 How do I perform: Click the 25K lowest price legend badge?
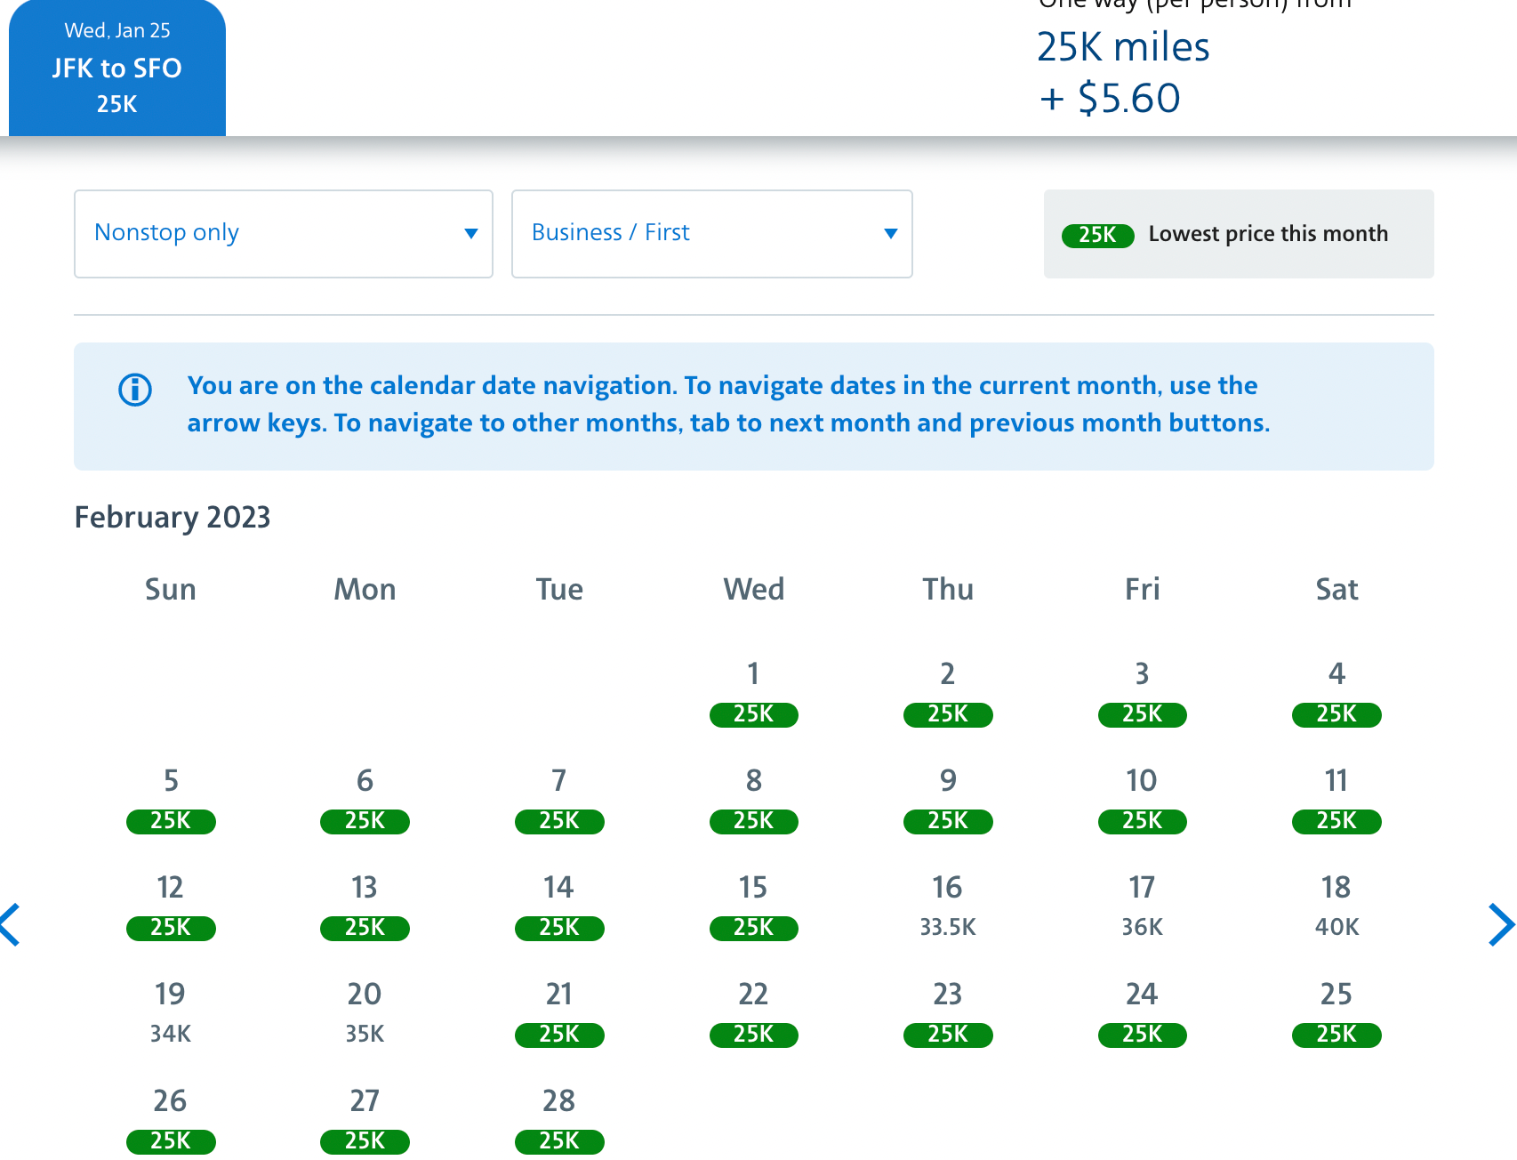[x=1097, y=235]
